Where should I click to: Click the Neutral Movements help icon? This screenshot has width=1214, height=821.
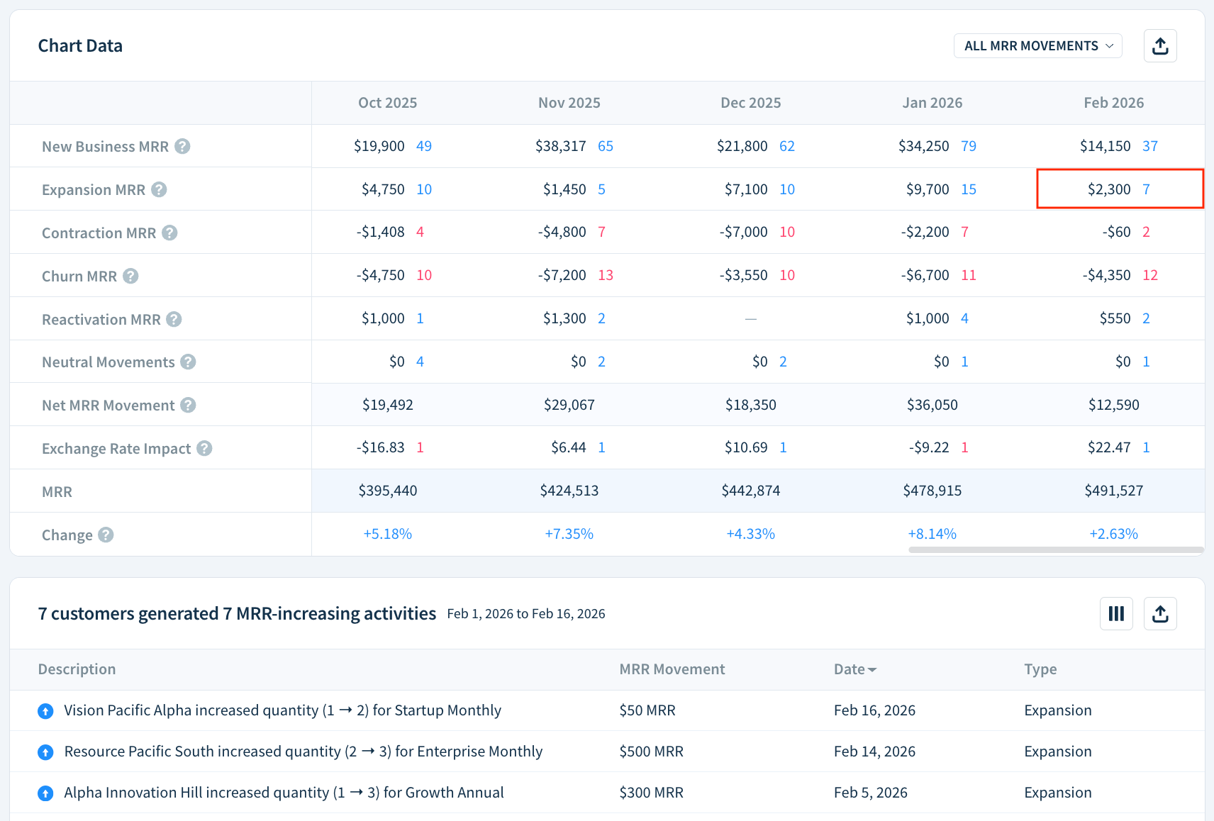[x=188, y=362]
